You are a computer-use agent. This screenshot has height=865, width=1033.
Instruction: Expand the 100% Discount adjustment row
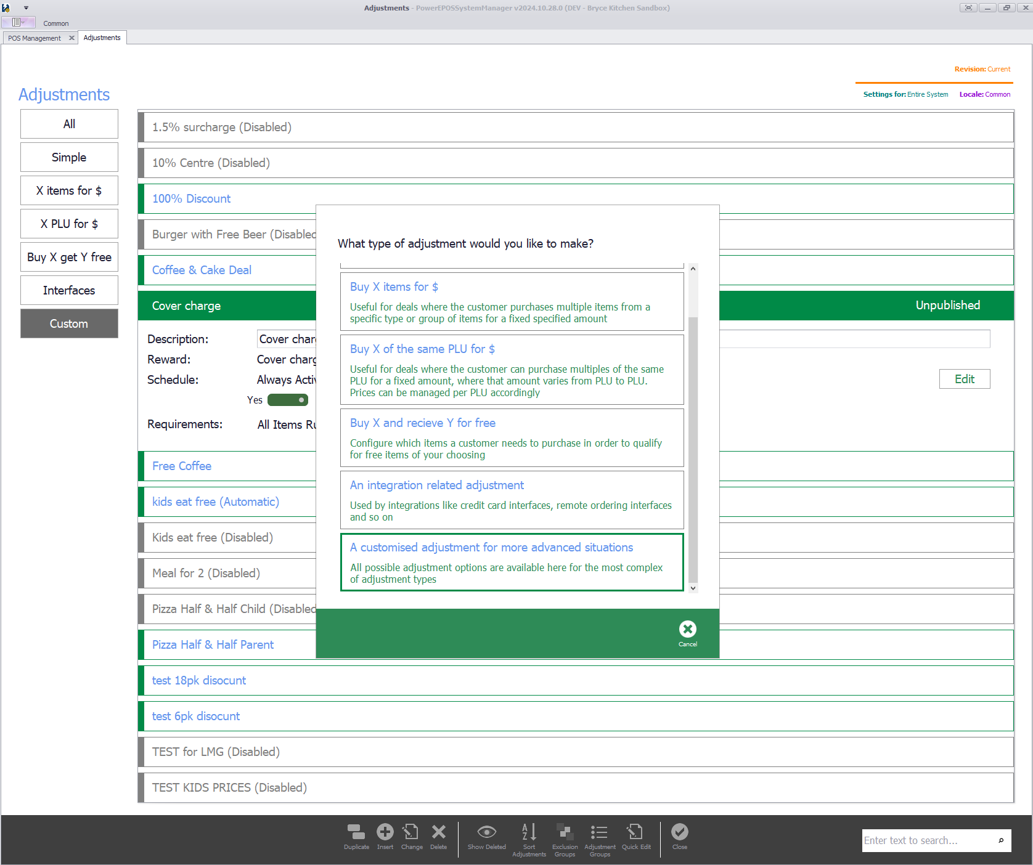pyautogui.click(x=576, y=198)
